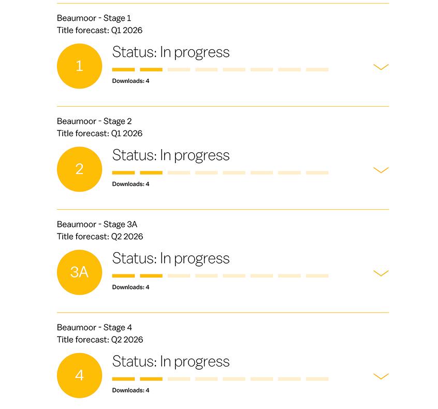This screenshot has height=409, width=438.
Task: Open Downloads: 4 under Stage 4
Action: (x=130, y=390)
